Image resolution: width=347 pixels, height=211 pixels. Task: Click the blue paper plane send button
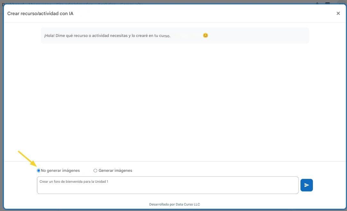[307, 185]
